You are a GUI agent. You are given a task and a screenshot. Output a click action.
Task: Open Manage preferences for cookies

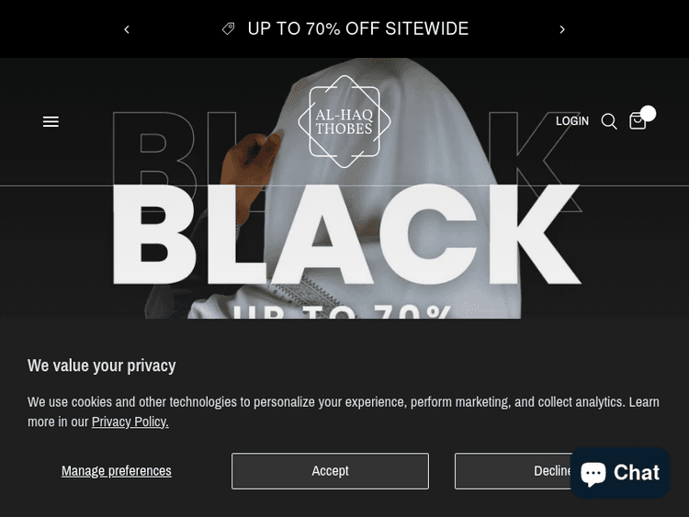(117, 471)
